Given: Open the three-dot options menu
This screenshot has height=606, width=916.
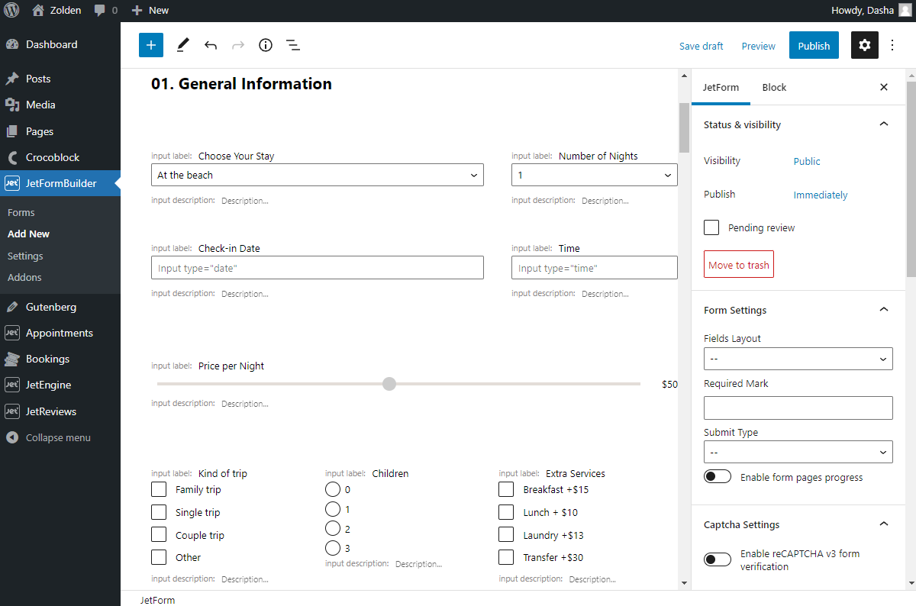Looking at the screenshot, I should (x=892, y=45).
